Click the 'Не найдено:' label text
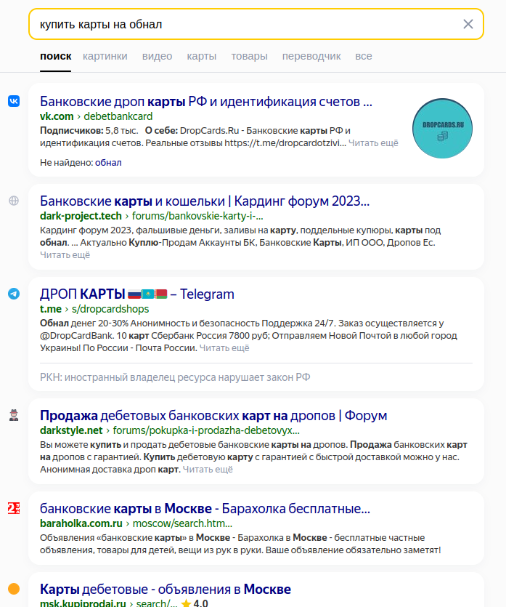This screenshot has height=607, width=506. (67, 163)
